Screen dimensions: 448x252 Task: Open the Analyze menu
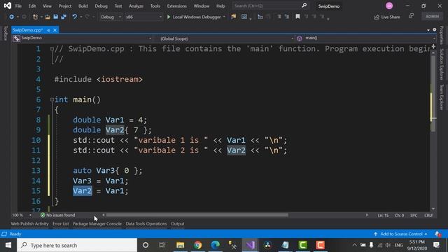click(136, 6)
